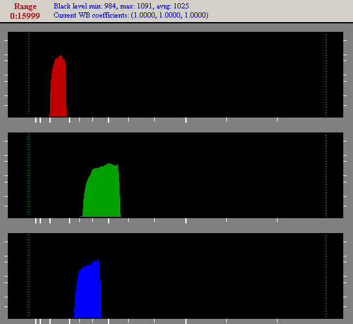Click left dotted marker in green panel
This screenshot has width=353, height=324.
[x=29, y=175]
